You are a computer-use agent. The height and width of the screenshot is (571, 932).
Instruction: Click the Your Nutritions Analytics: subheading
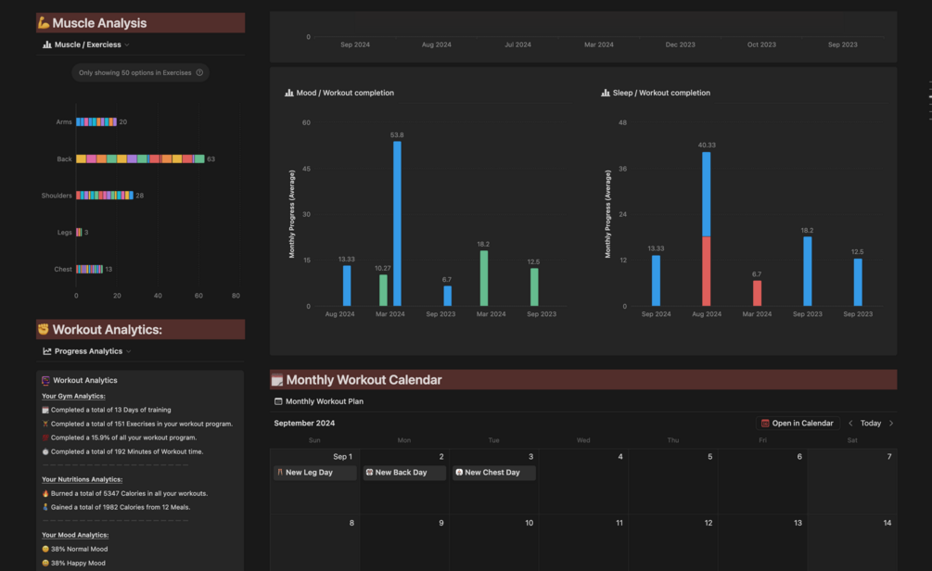click(82, 479)
